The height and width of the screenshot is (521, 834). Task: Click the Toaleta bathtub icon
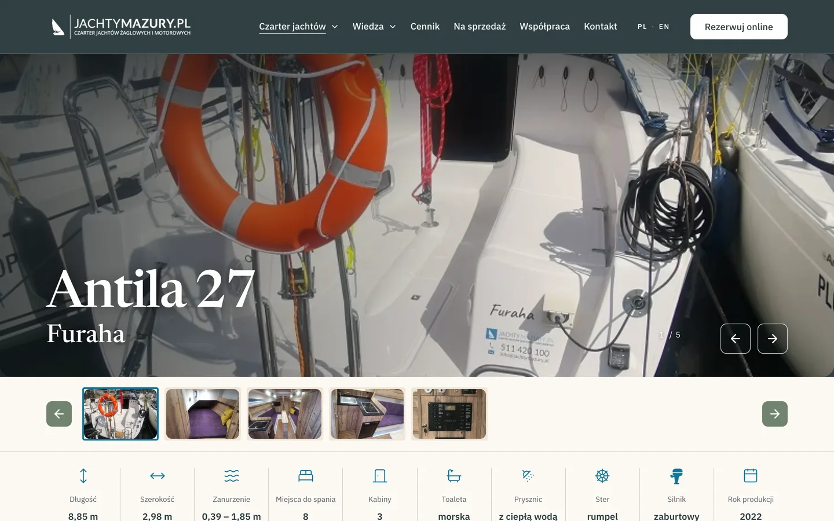pos(454,476)
